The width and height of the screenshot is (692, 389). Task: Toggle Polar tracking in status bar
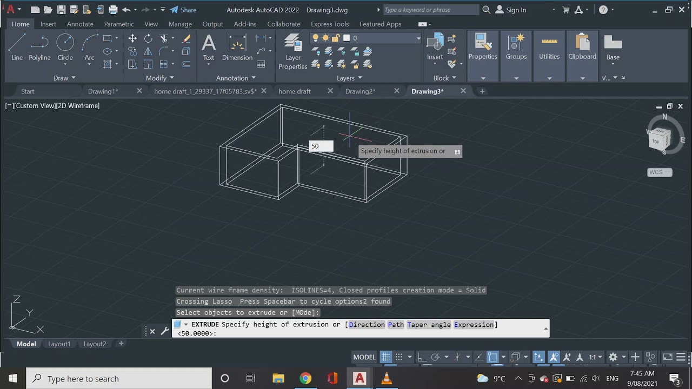click(x=435, y=357)
